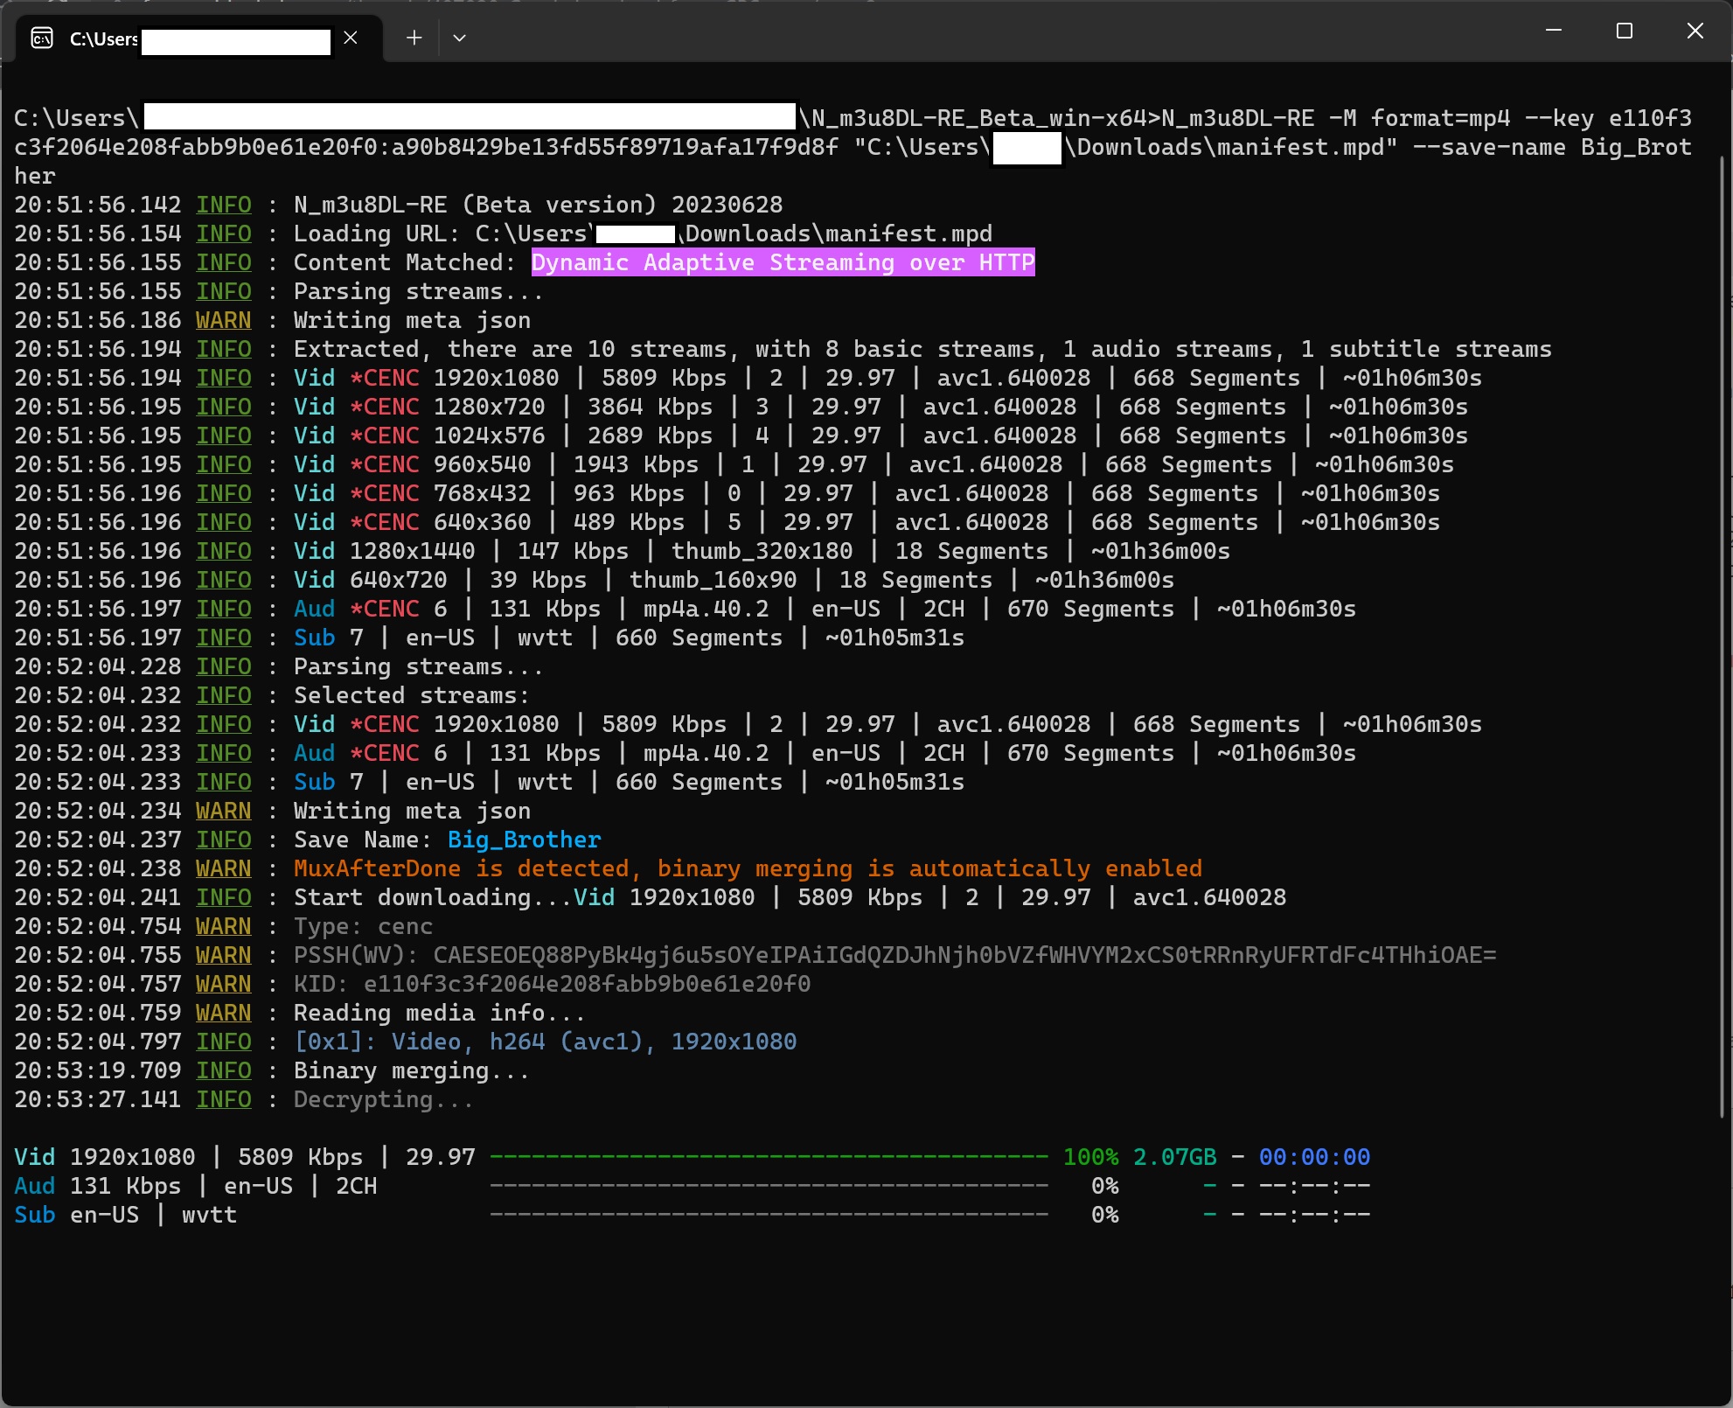Click the terminal icon in the tab

click(42, 38)
